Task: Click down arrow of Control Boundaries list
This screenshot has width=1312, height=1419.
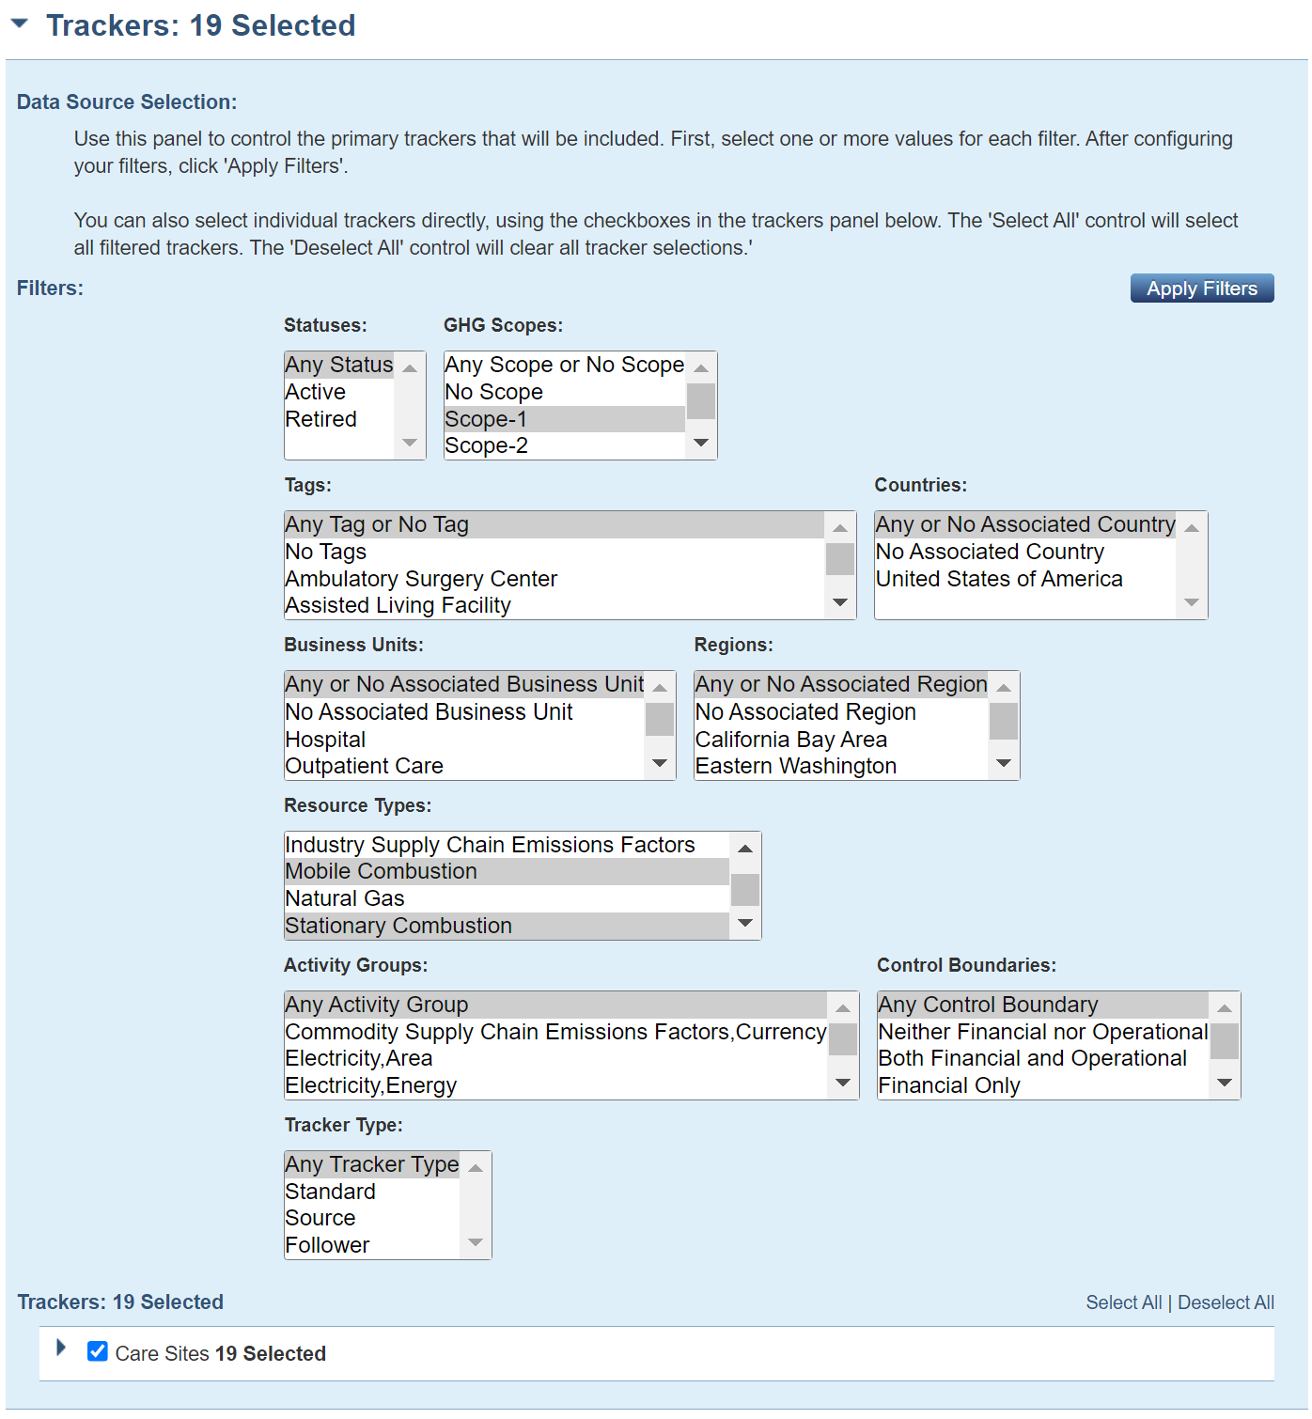Action: [x=1225, y=1083]
